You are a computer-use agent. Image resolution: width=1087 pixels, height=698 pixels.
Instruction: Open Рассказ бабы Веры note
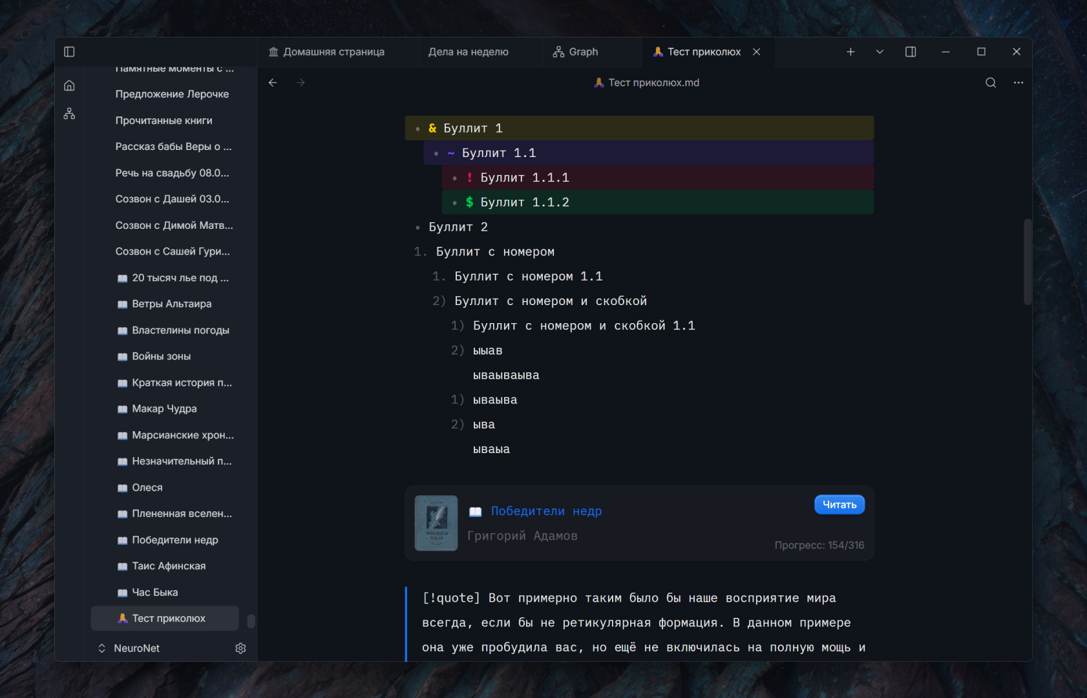click(x=173, y=147)
